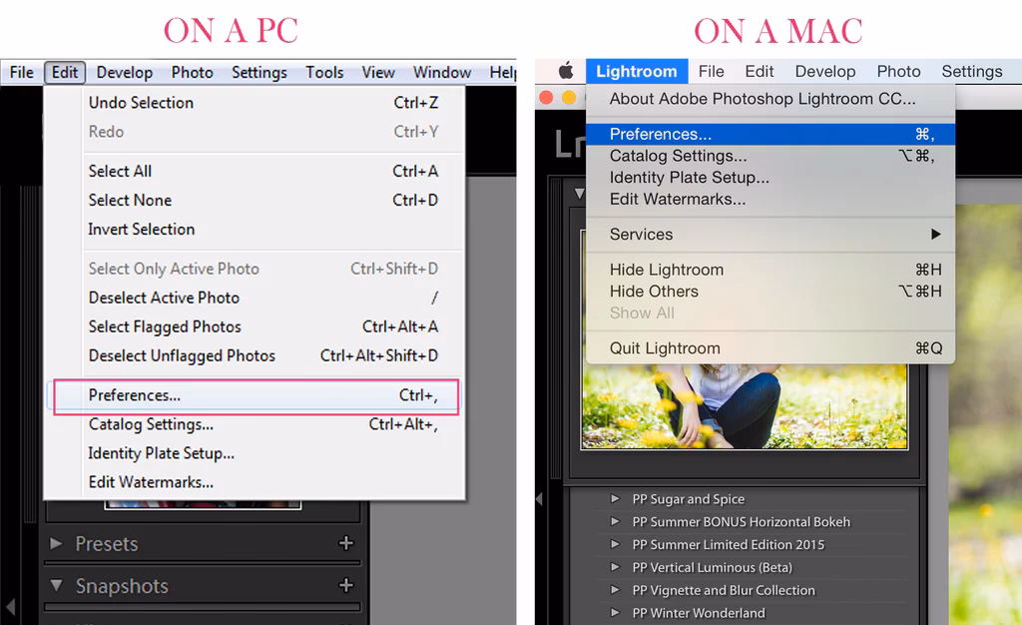Choose Preferences in Mac Lightroom menu

point(770,134)
